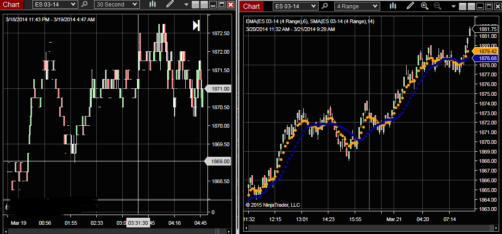Screen dimensions: 502x234
Task: Click '© 2015 NinjaTrader, LLC' text
Action: [x=273, y=205]
